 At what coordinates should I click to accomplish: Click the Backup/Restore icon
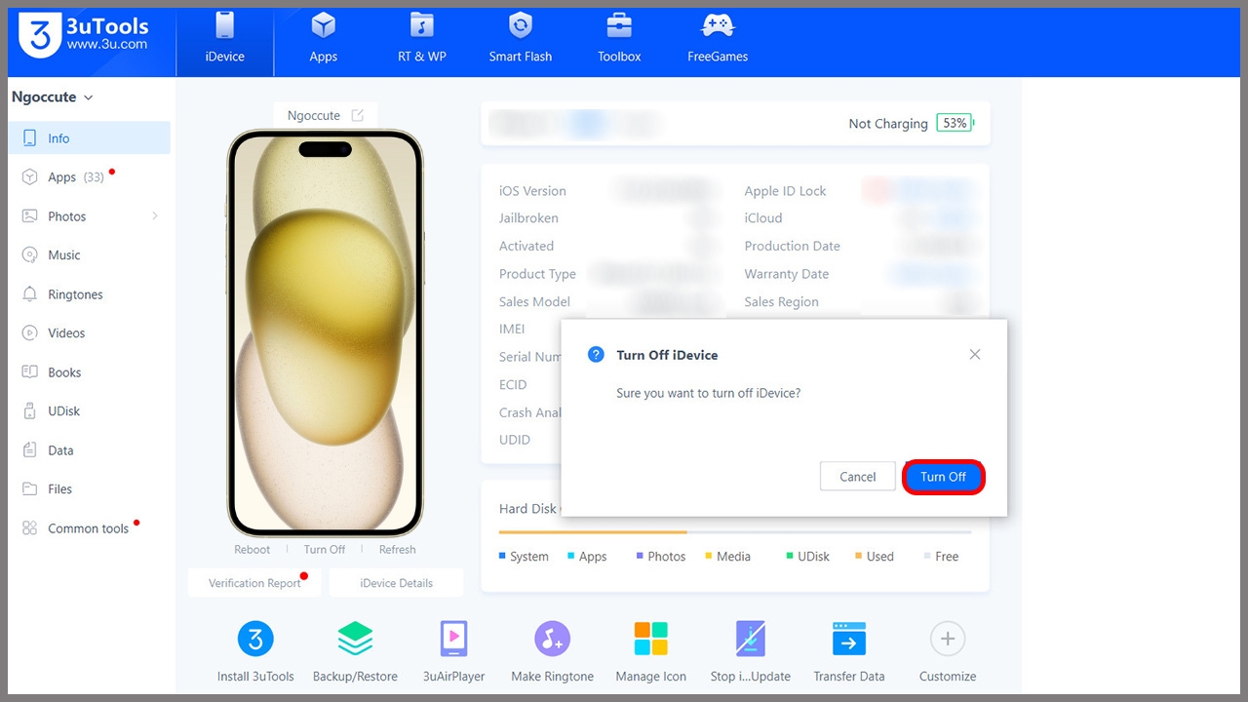point(355,640)
